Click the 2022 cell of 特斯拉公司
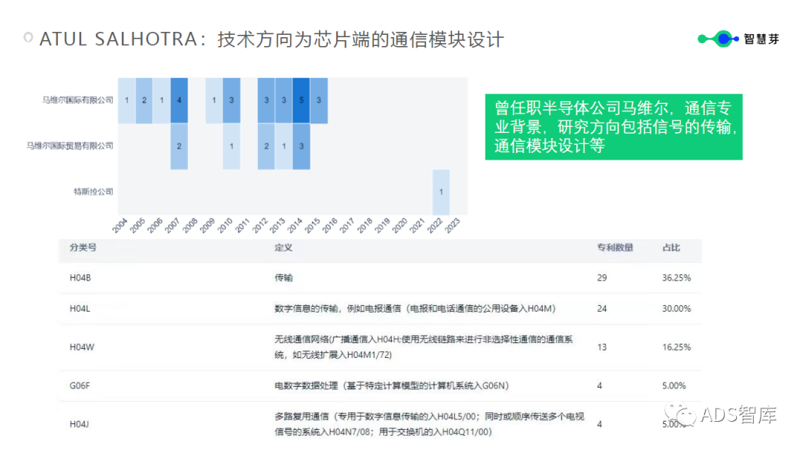This screenshot has width=803, height=450. click(441, 192)
